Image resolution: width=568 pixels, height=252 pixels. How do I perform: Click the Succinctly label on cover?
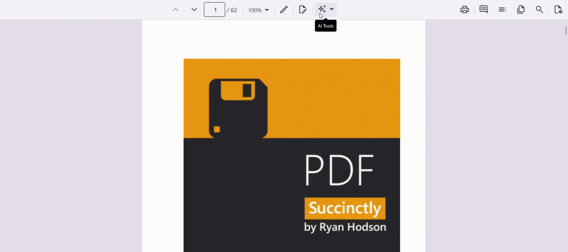pos(345,209)
